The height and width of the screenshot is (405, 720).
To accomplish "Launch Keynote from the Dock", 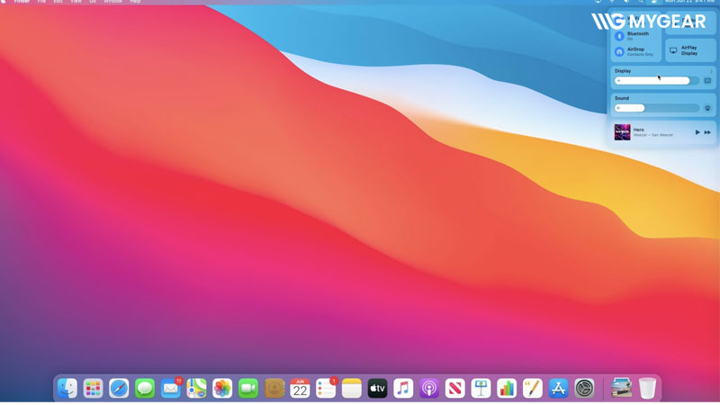I will (481, 389).
